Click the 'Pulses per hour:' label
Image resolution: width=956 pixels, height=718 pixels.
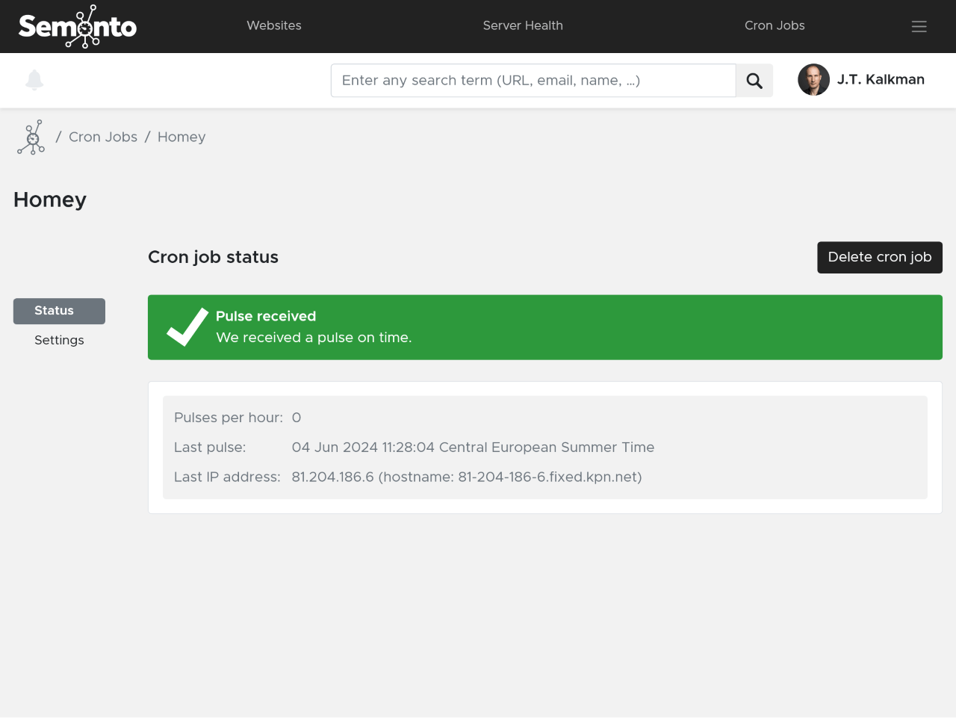[x=229, y=418]
